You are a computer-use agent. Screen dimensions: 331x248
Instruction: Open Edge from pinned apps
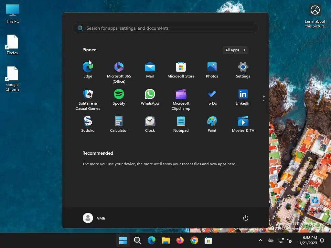(88, 70)
